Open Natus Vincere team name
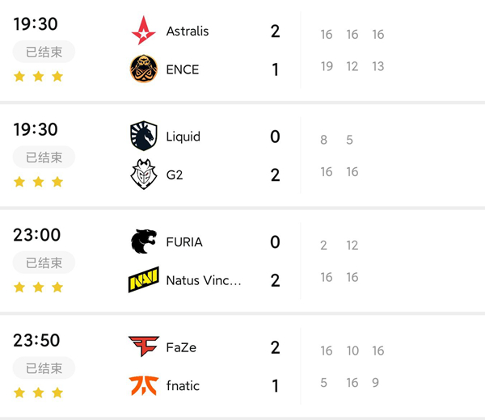 (204, 280)
